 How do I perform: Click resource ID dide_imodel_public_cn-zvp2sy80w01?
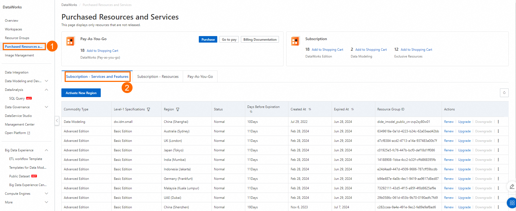point(404,122)
